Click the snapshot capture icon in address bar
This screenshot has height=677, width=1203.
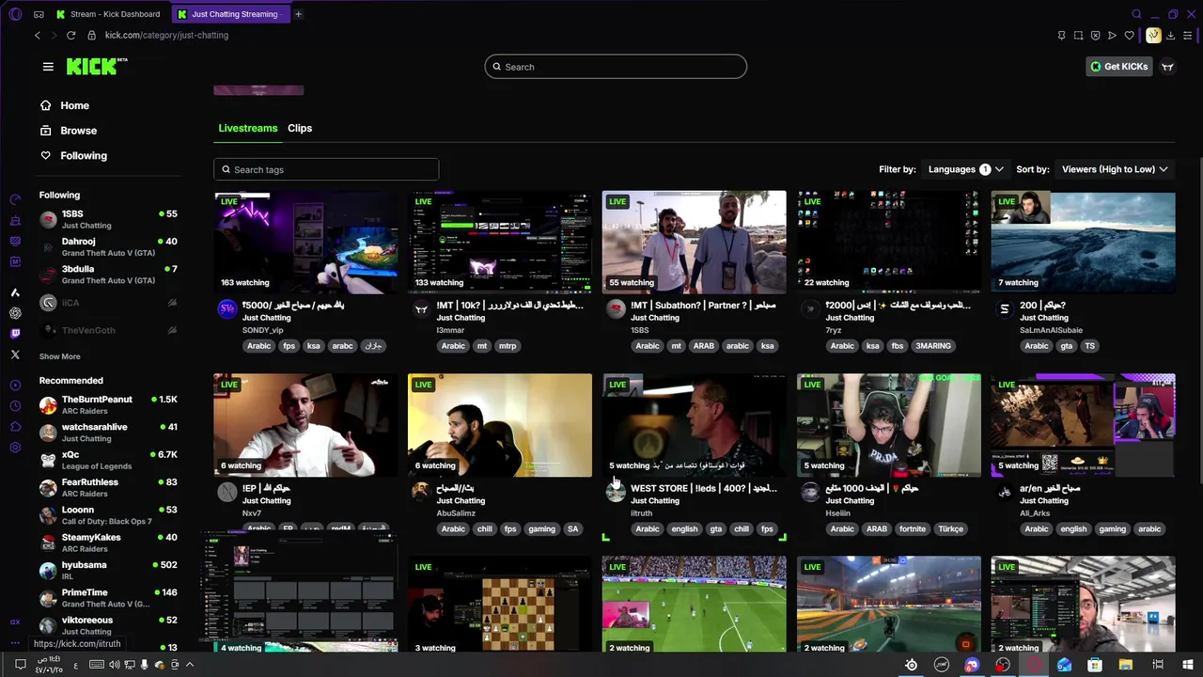coord(1078,36)
